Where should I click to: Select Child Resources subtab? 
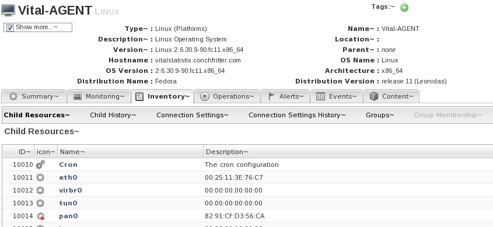(37, 115)
